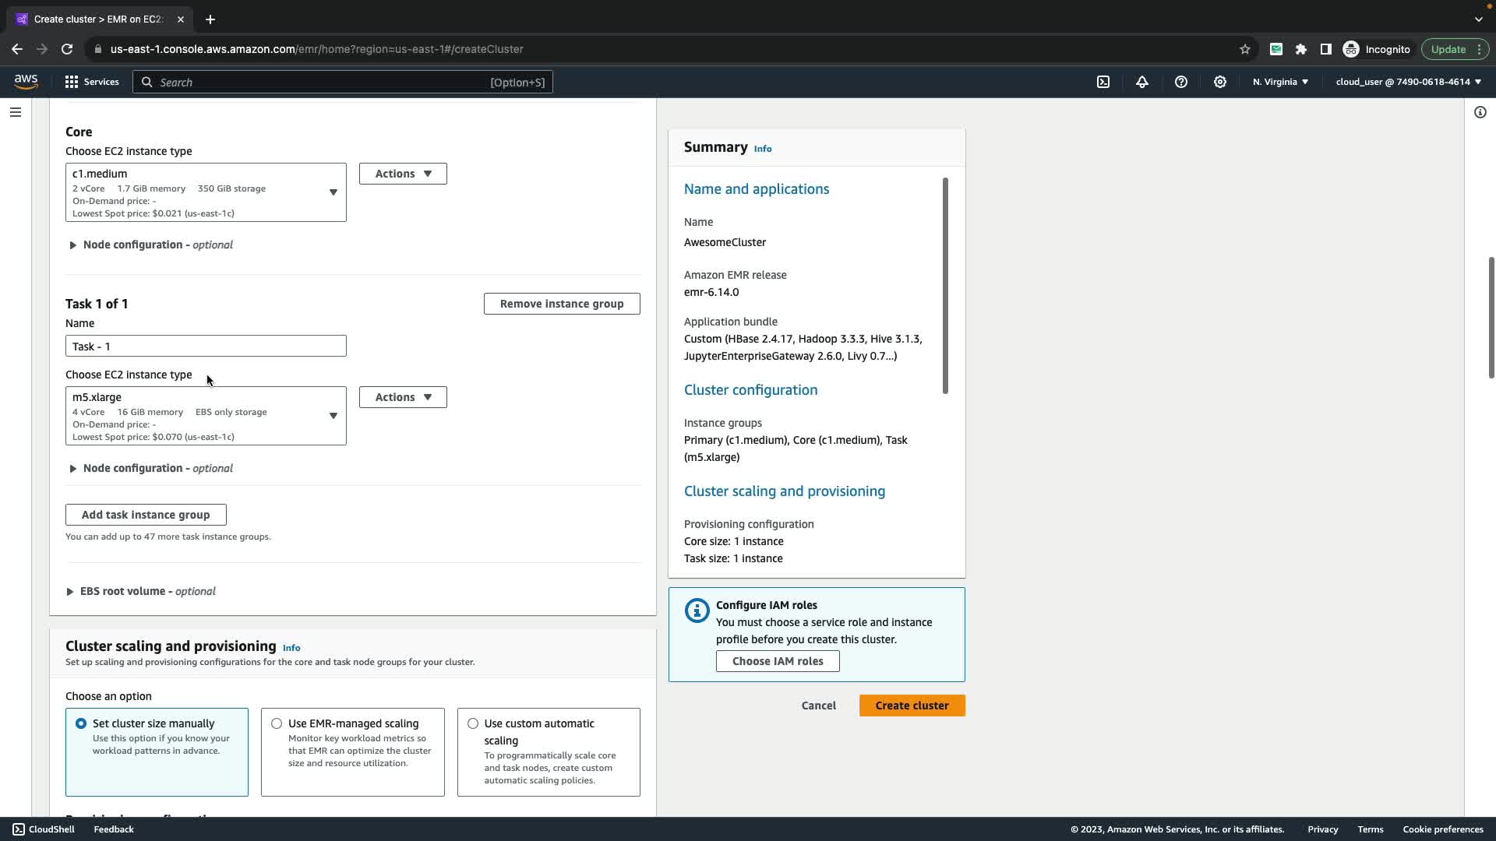Expand the hamburger side navigation
Image resolution: width=1496 pixels, height=841 pixels.
pos(15,112)
